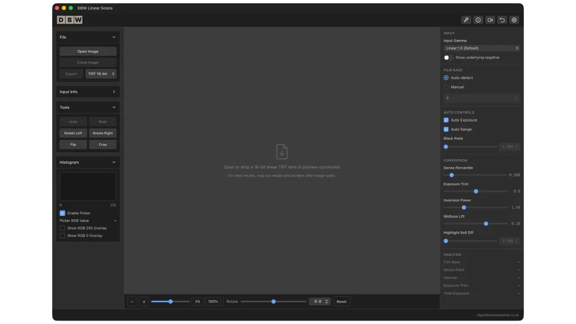Click the Dense Point analysis row
The height and width of the screenshot is (324, 576).
click(x=481, y=270)
